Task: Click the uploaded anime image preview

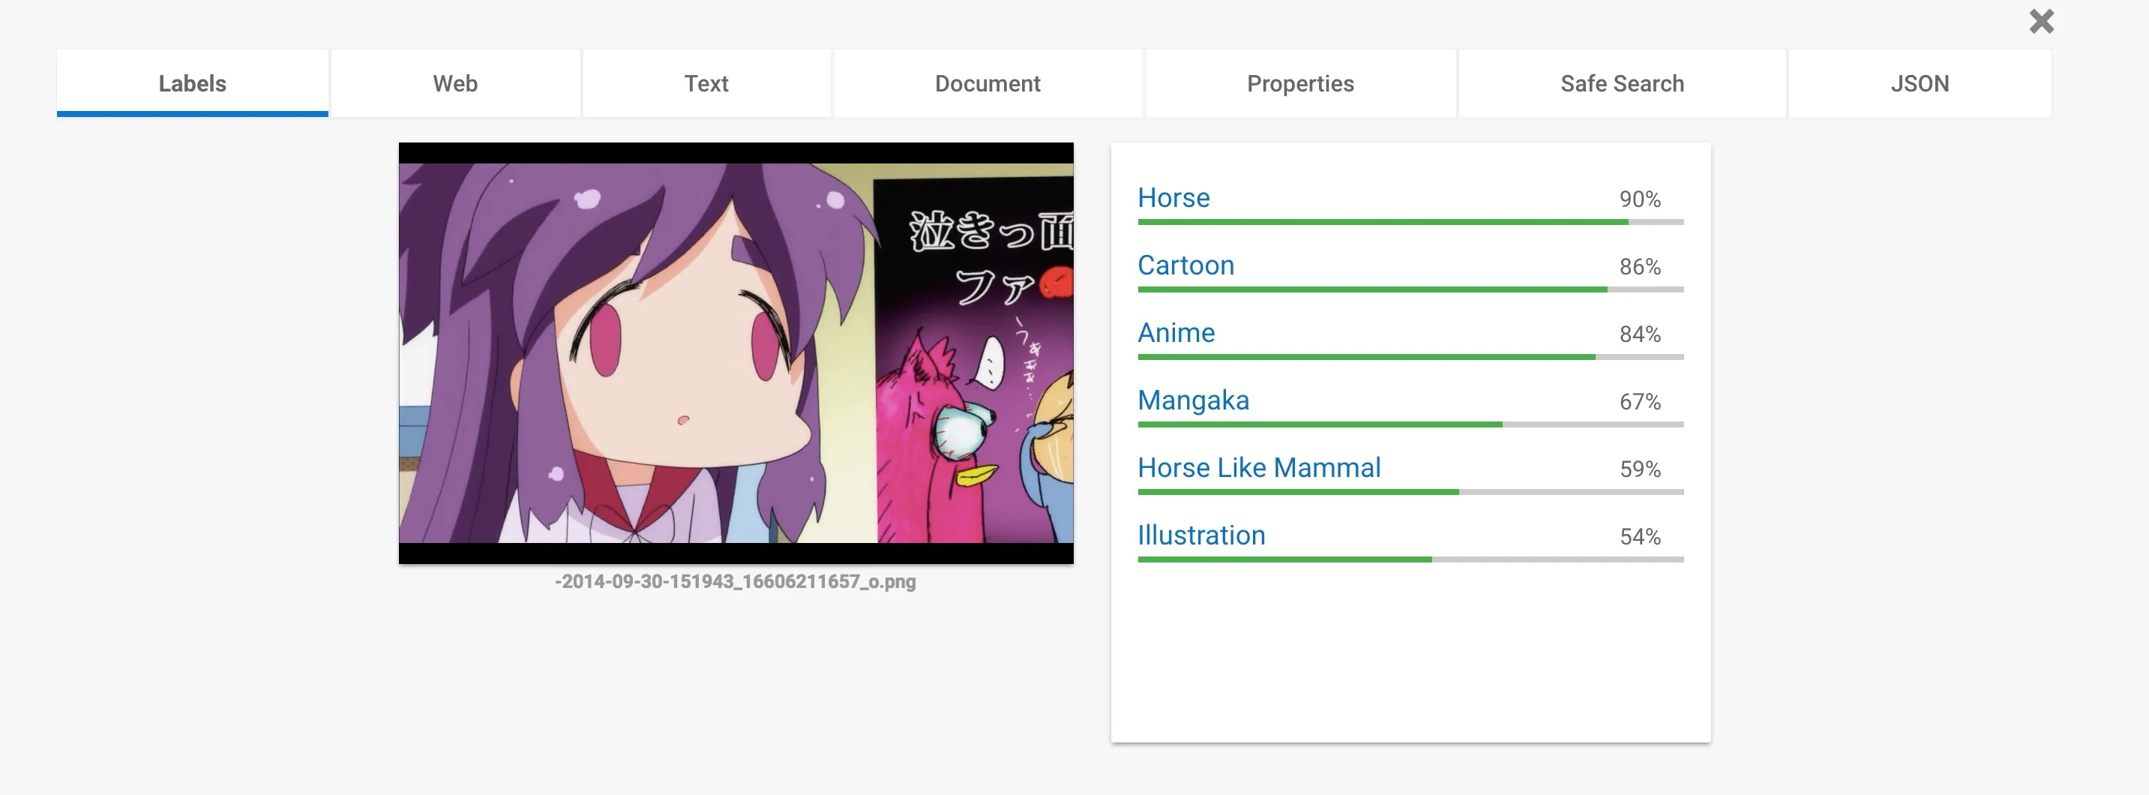Action: coord(736,352)
